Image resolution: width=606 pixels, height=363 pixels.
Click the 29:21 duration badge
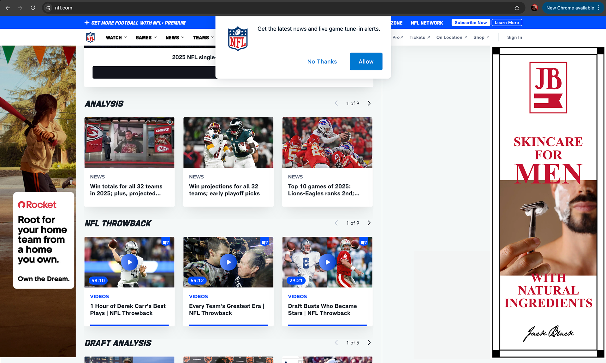tap(296, 280)
